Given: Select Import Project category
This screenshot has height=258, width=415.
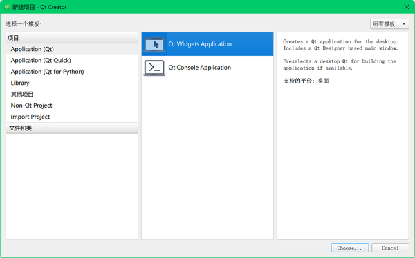Looking at the screenshot, I should (x=72, y=117).
